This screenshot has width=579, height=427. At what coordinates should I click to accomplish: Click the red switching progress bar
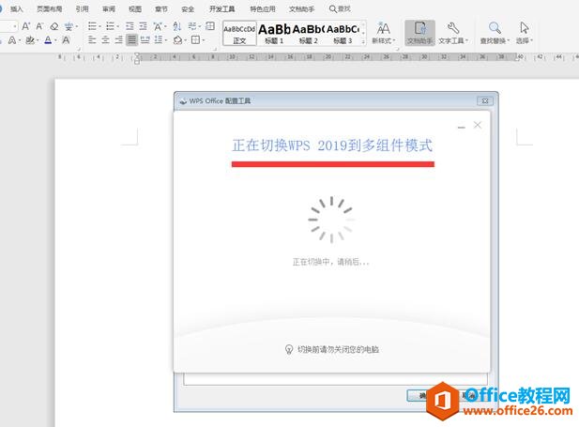[333, 164]
